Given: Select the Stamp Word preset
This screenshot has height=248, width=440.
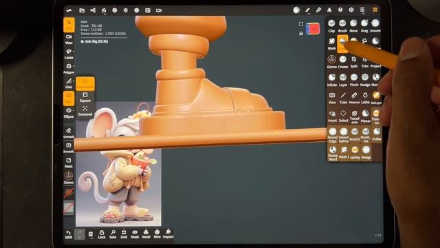Looking at the screenshot, I should pos(333,153).
